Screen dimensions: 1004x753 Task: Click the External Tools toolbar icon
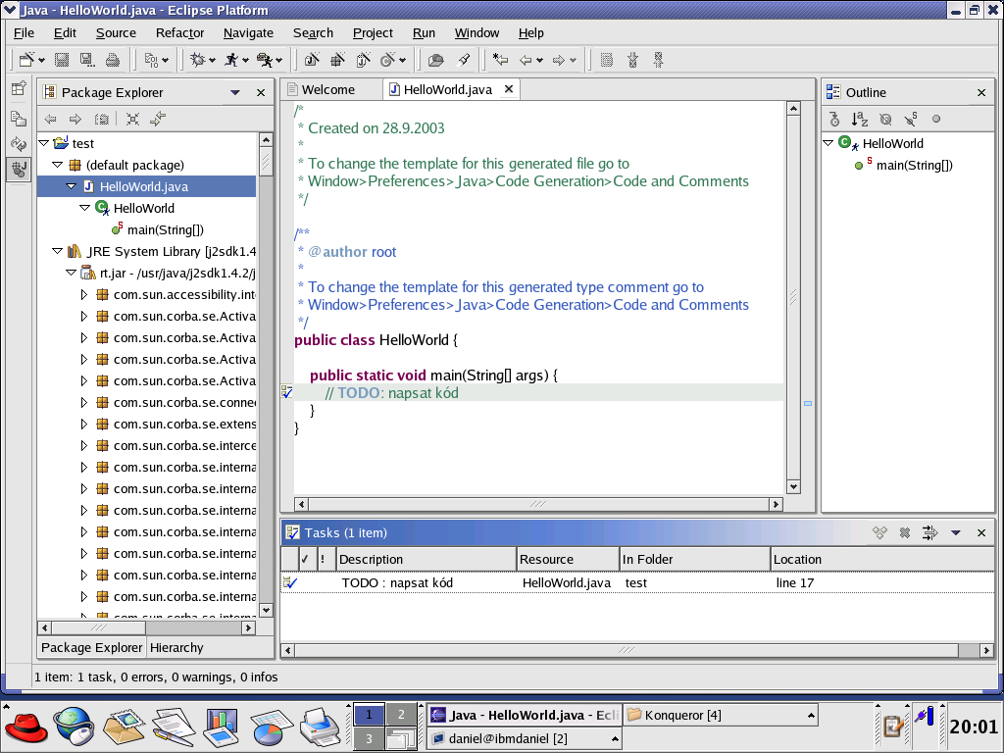265,60
